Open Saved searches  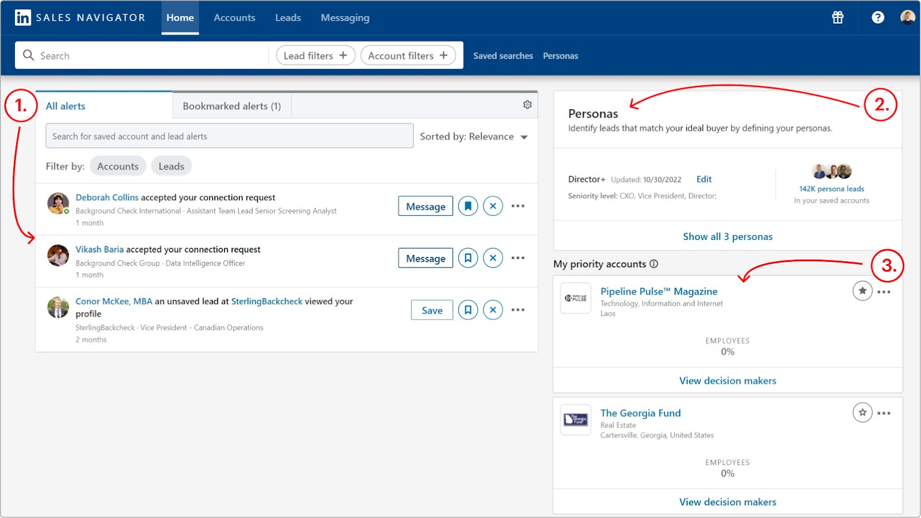[503, 56]
